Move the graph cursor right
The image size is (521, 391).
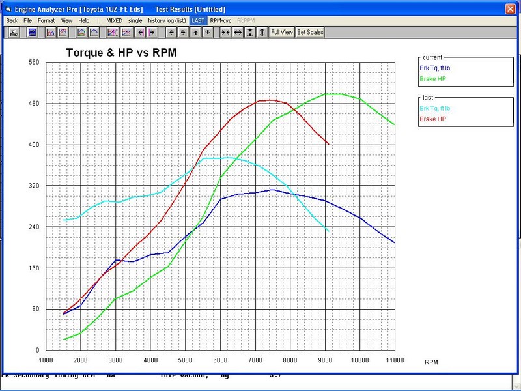[x=152, y=32]
